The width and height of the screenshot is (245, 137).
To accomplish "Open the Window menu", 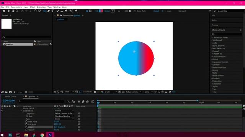I will pos(57,7).
